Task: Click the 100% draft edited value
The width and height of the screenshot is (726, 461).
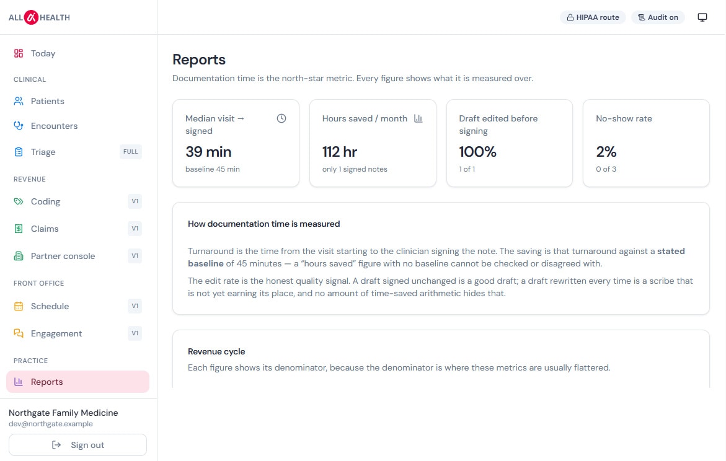Action: (x=477, y=152)
